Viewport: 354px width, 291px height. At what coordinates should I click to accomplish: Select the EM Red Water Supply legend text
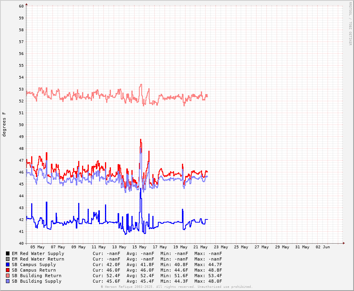(x=37, y=253)
